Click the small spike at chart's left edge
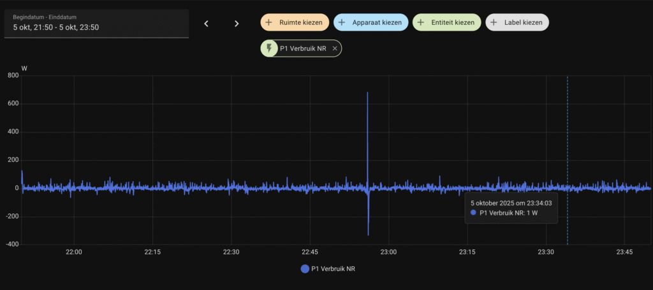The height and width of the screenshot is (290, 653). tap(22, 172)
